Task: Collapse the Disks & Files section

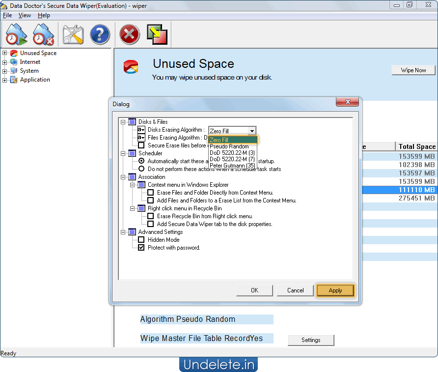Action: click(123, 122)
